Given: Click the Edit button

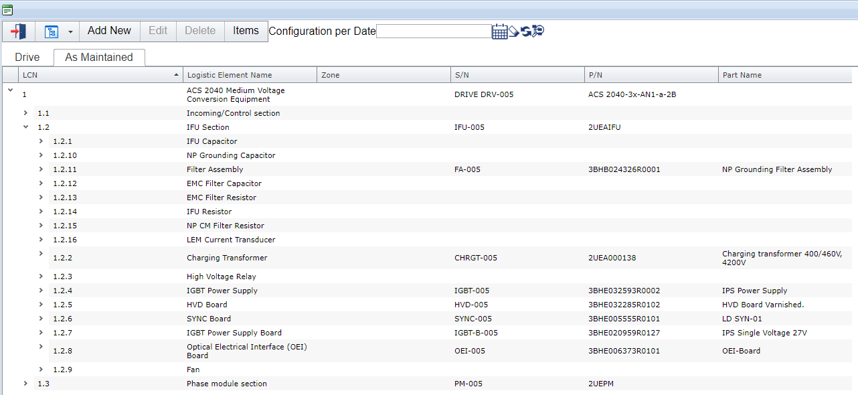Looking at the screenshot, I should coord(158,31).
